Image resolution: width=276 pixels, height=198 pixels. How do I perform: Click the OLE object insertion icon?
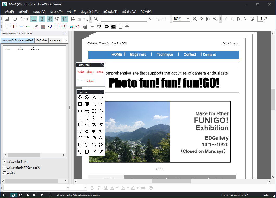(85, 26)
